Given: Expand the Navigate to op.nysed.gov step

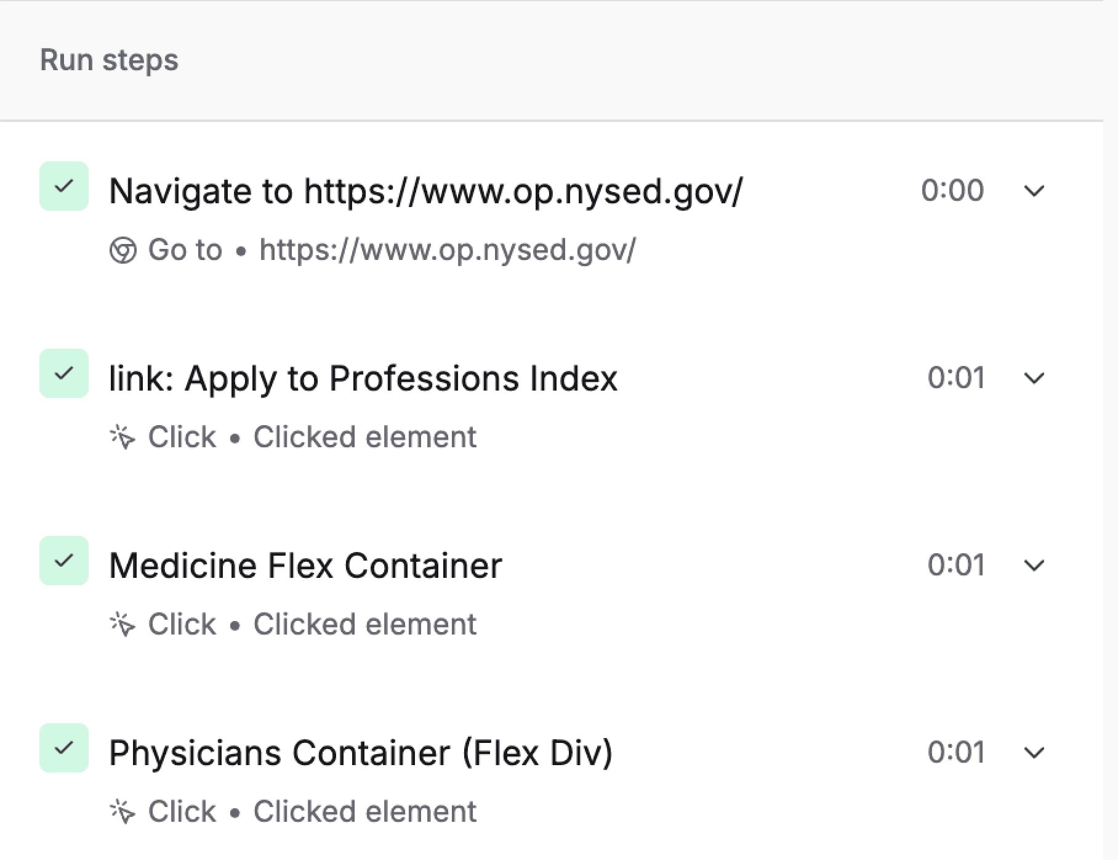Looking at the screenshot, I should [x=1034, y=191].
